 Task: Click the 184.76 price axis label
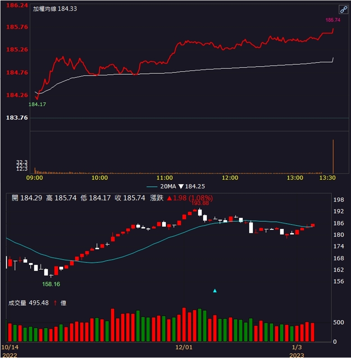click(x=17, y=73)
